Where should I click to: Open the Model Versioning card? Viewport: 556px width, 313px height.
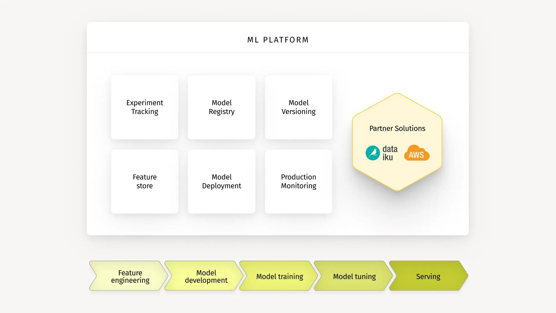[x=298, y=107]
